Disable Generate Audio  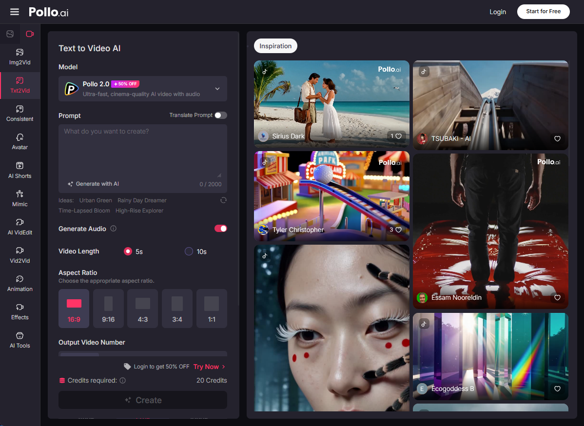221,228
